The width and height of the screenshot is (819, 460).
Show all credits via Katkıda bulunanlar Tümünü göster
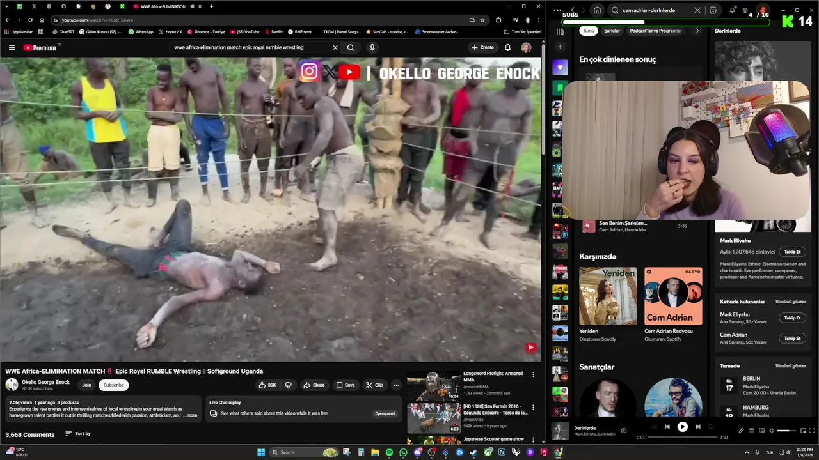(x=790, y=302)
